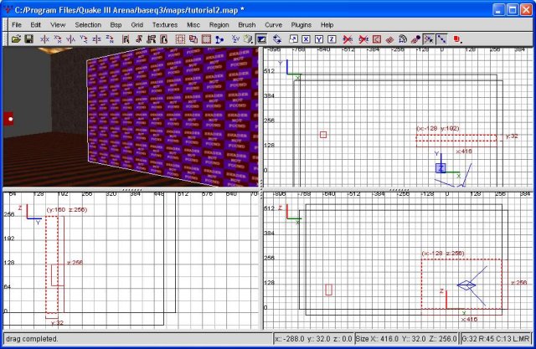The image size is (536, 349).
Task: Select the small red entity square in XY view
Action: [x=323, y=135]
